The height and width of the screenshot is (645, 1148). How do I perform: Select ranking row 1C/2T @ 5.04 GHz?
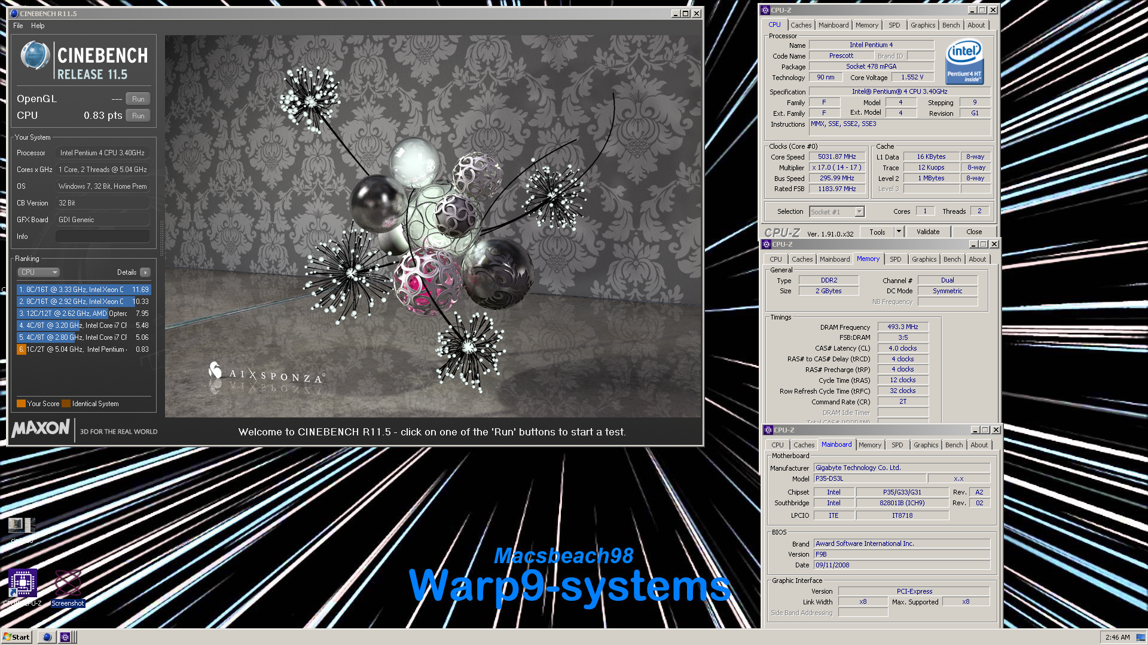click(x=84, y=349)
